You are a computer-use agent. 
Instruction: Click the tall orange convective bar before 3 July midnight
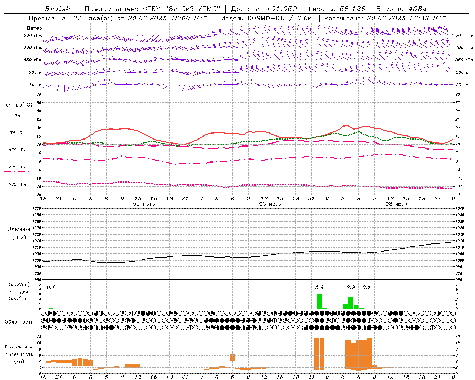[319, 354]
